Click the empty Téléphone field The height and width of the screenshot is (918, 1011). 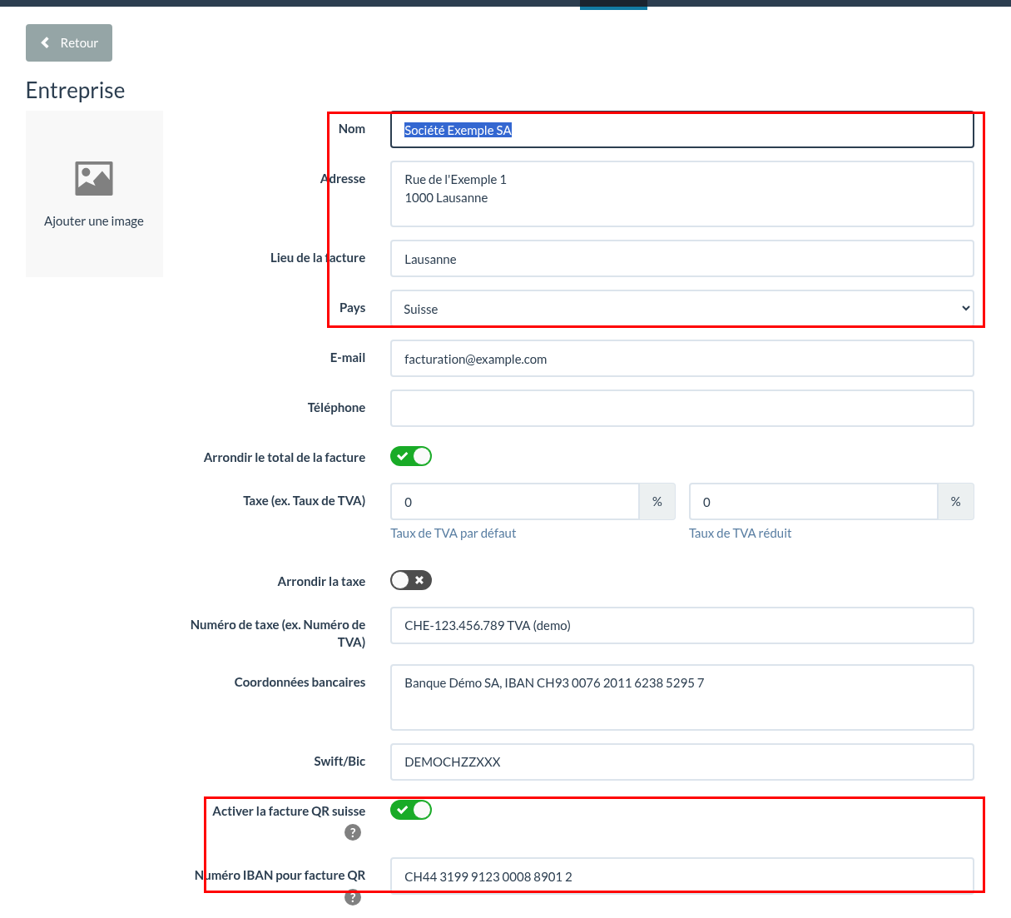point(682,409)
